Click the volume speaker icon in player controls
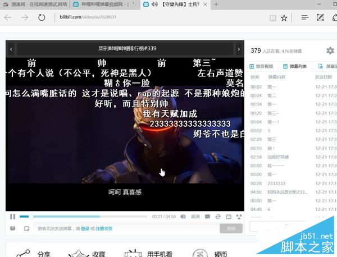The image size is (337, 257). [183, 217]
